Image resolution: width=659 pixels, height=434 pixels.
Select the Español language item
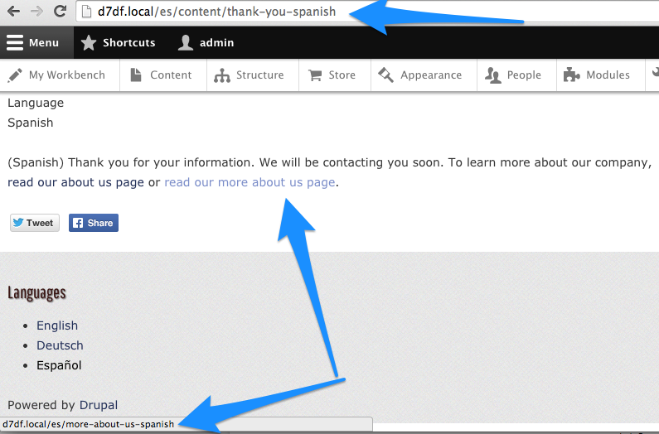point(59,365)
